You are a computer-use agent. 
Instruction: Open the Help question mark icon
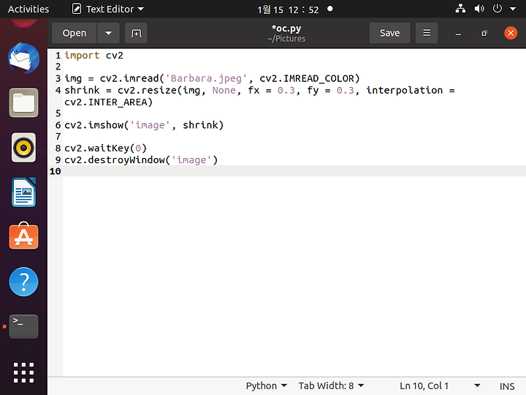[x=23, y=282]
